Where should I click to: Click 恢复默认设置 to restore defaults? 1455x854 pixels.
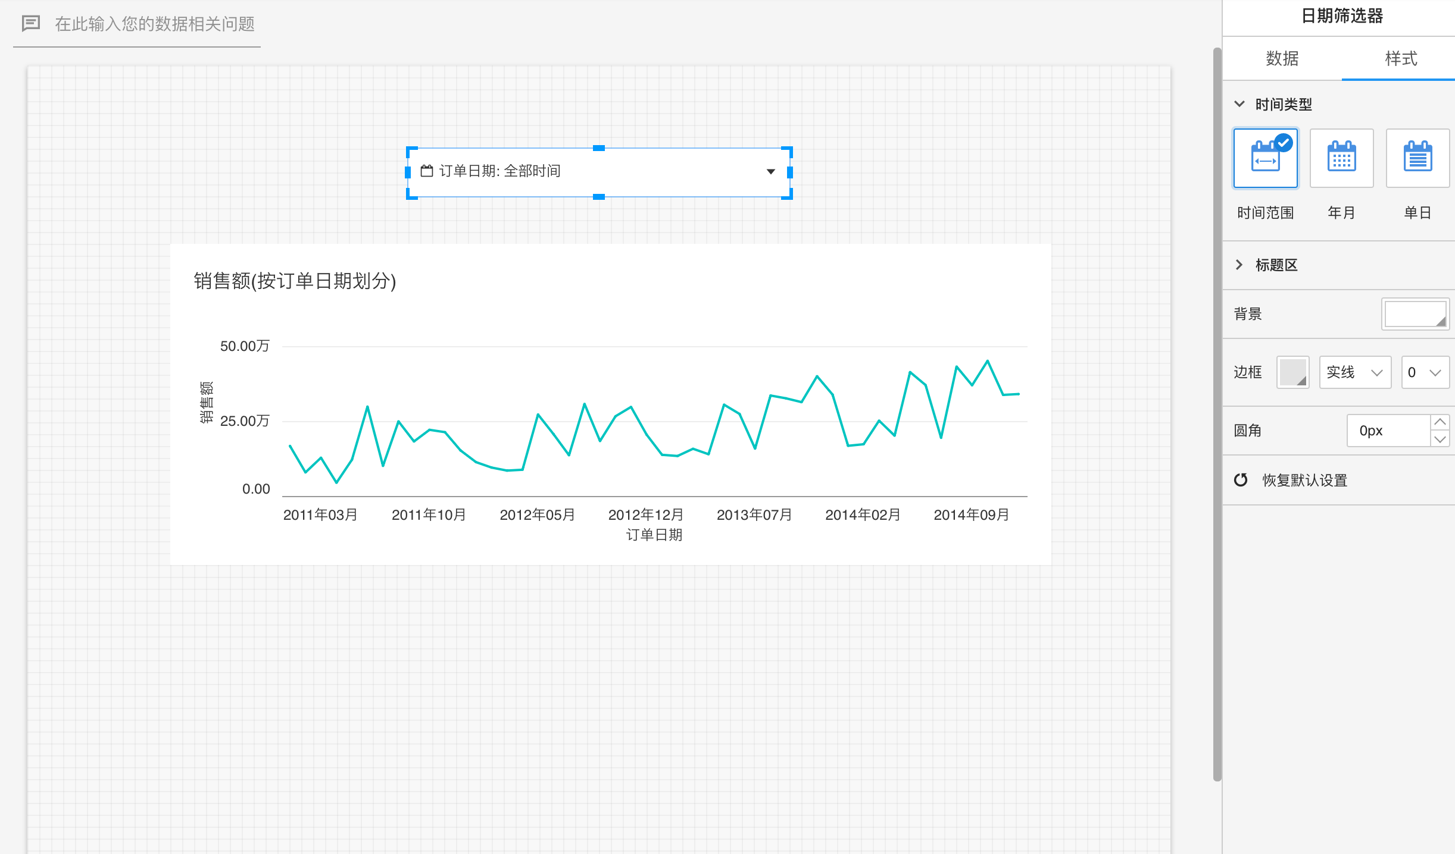click(x=1304, y=480)
